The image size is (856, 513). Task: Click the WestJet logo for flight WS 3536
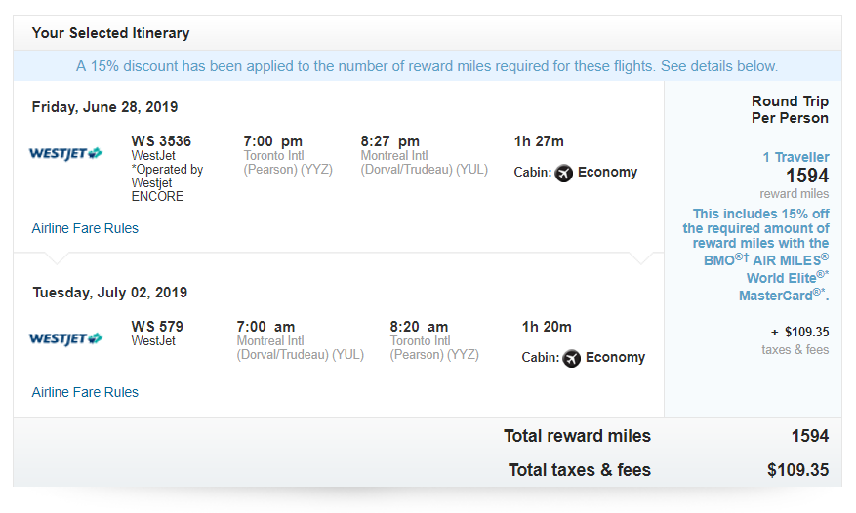tap(65, 153)
